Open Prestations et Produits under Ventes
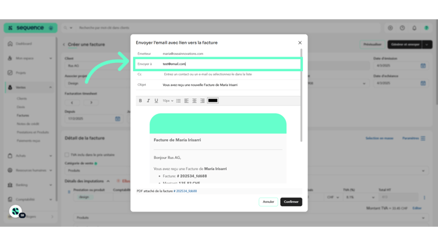This screenshot has height=246, width=438. (32, 132)
